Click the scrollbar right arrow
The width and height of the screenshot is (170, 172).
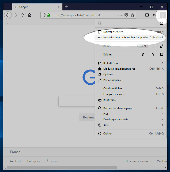165,168
